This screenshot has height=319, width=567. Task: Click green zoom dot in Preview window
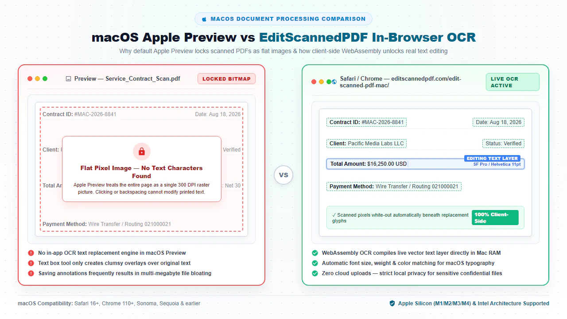[45, 79]
